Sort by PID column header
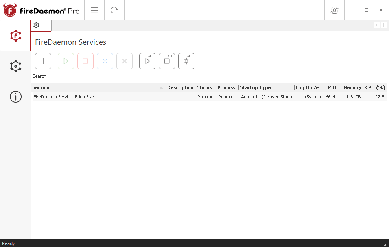This screenshot has height=247, width=389. pyautogui.click(x=331, y=87)
